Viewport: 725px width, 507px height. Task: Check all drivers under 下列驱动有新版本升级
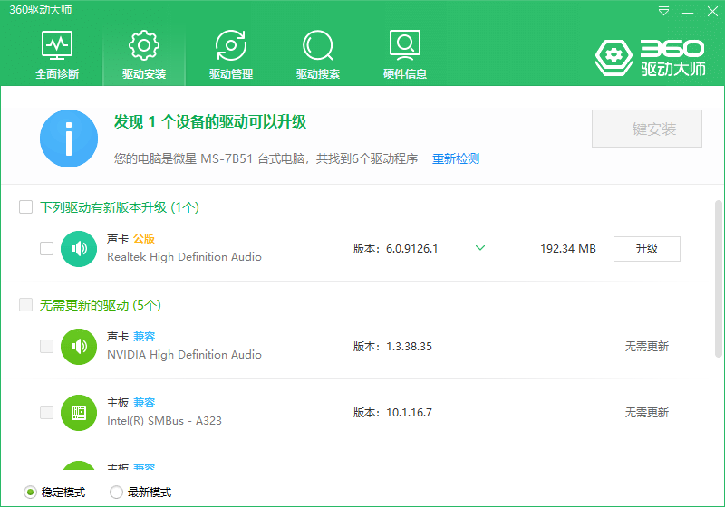tap(26, 206)
